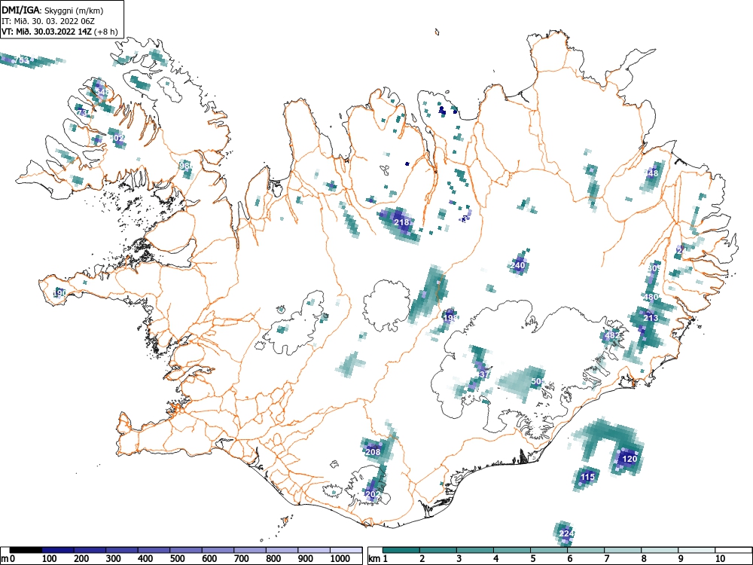
Task: Click the 700 tick on meter legend
Action: click(x=241, y=558)
